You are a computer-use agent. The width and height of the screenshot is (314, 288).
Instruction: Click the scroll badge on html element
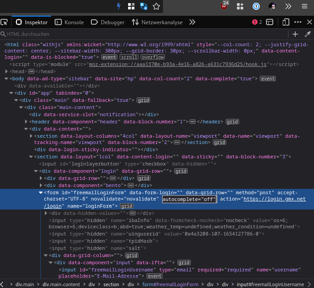(x=129, y=57)
